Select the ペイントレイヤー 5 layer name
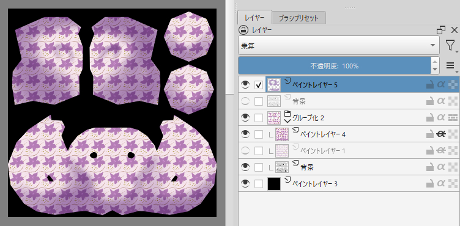The image size is (460, 226). pyautogui.click(x=315, y=85)
